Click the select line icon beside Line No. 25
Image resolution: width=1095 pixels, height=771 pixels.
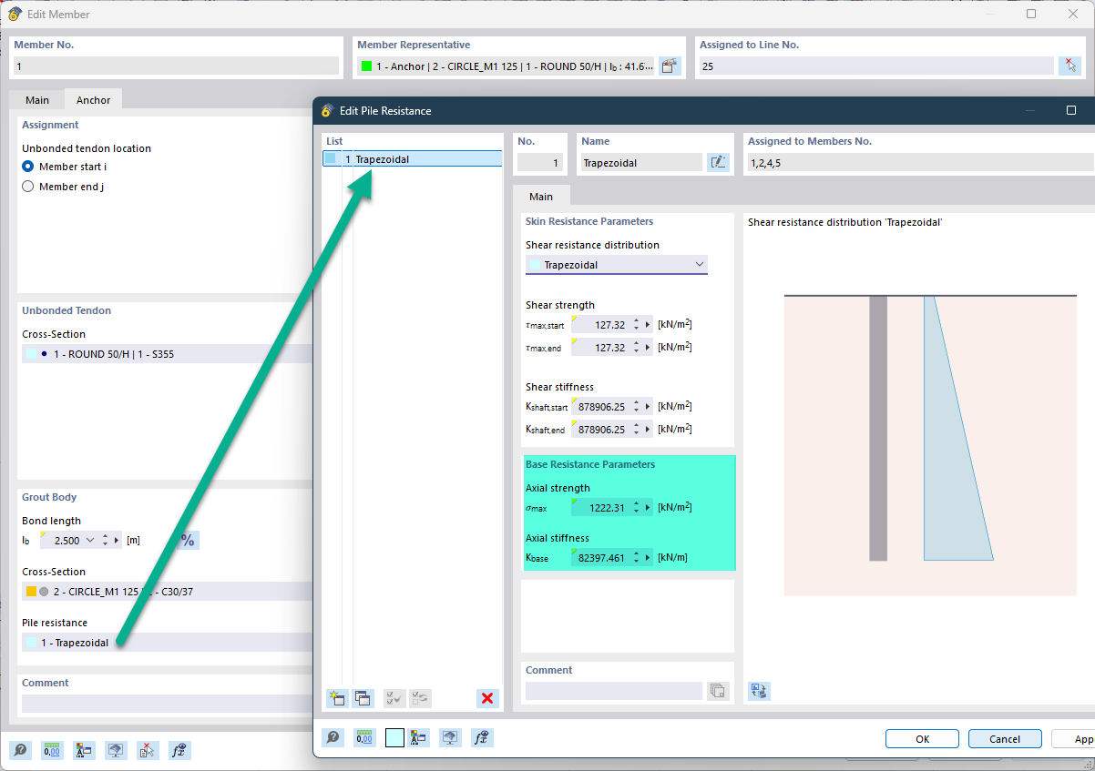[1069, 66]
